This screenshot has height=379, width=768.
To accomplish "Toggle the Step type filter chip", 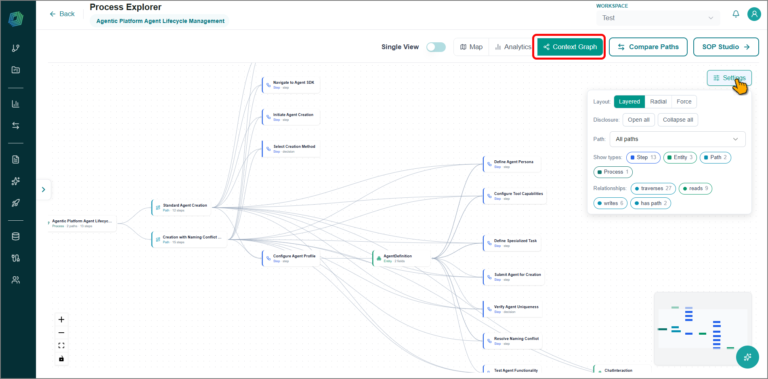I will [x=643, y=157].
